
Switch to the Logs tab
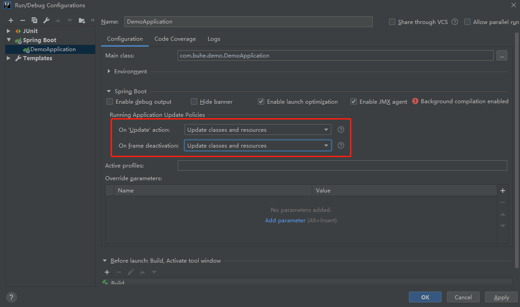(x=214, y=39)
